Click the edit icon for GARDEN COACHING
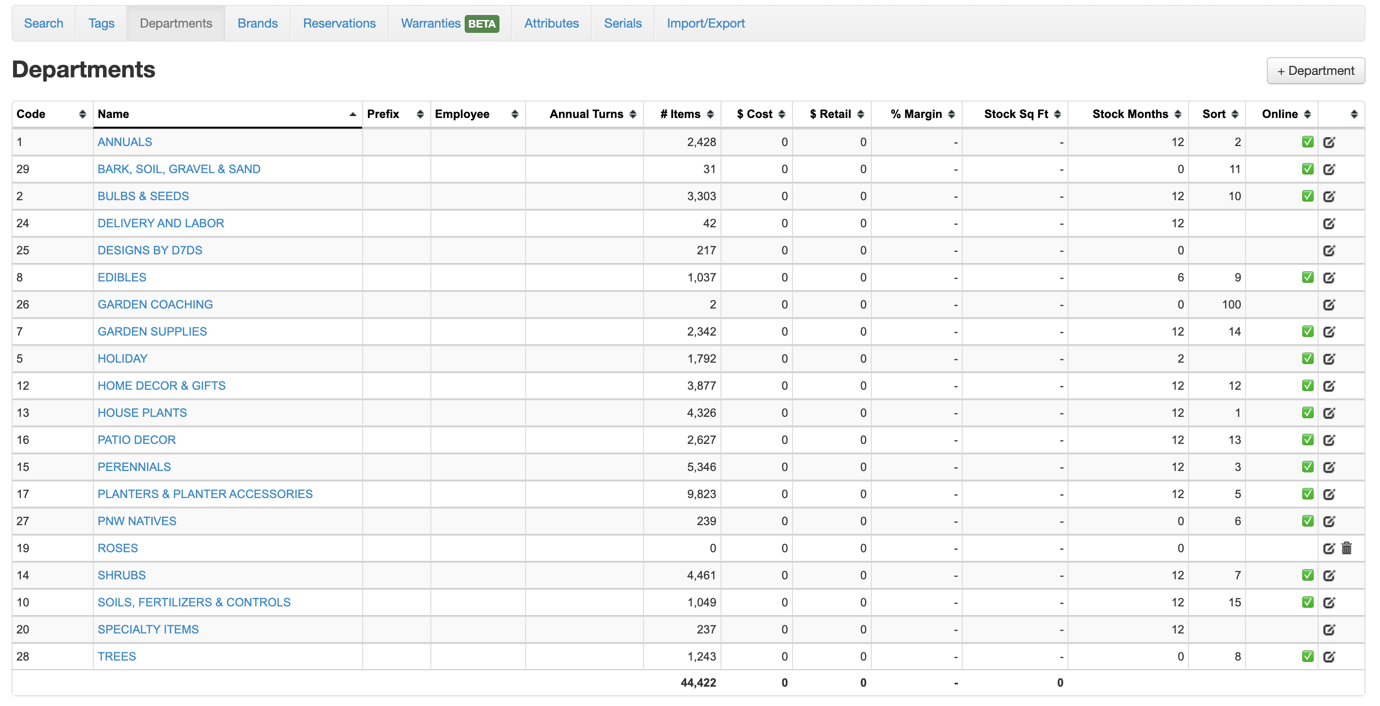This screenshot has height=706, width=1380. click(x=1329, y=305)
